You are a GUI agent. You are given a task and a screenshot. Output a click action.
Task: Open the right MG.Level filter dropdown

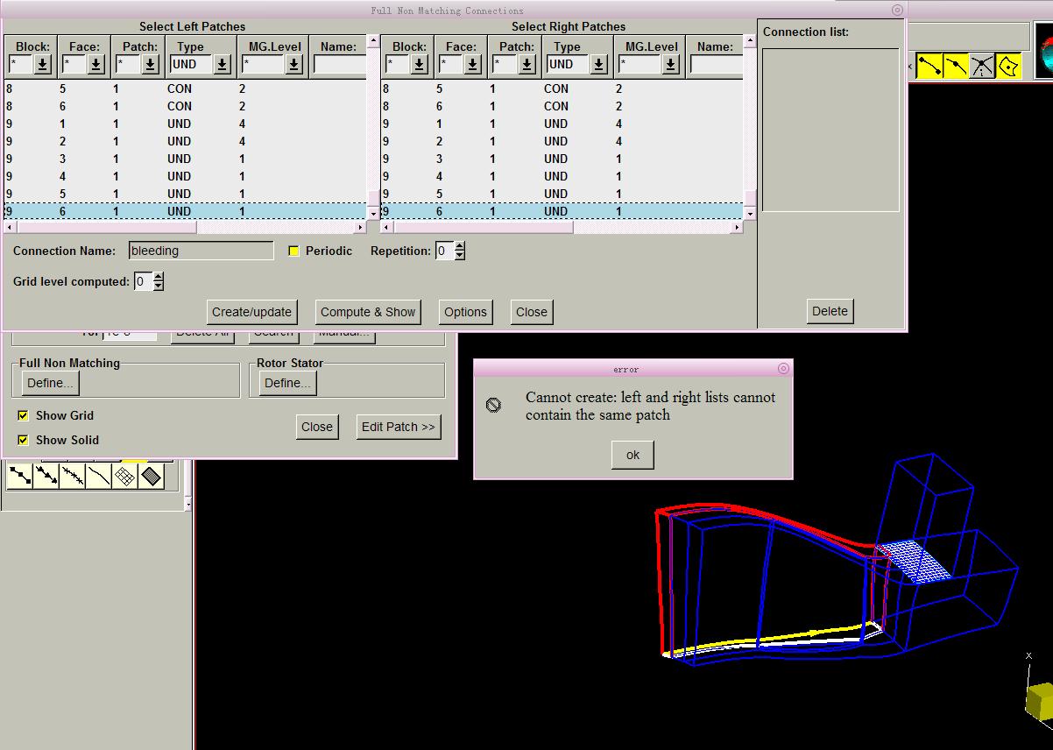(670, 64)
